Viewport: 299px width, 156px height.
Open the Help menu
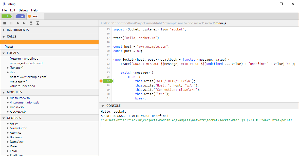34,10
